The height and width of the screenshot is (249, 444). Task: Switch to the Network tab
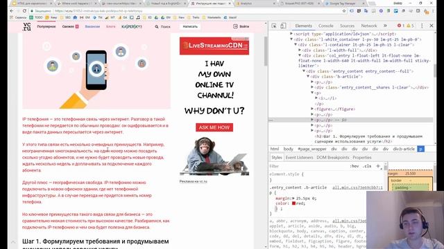(369, 26)
